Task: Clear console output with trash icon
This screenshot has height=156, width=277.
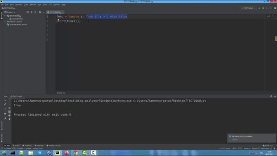Action: [x=10, y=120]
